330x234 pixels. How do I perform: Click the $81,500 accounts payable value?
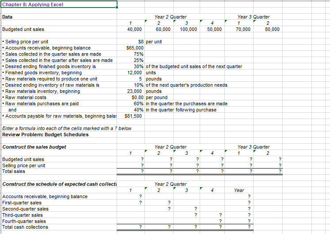pos(131,116)
